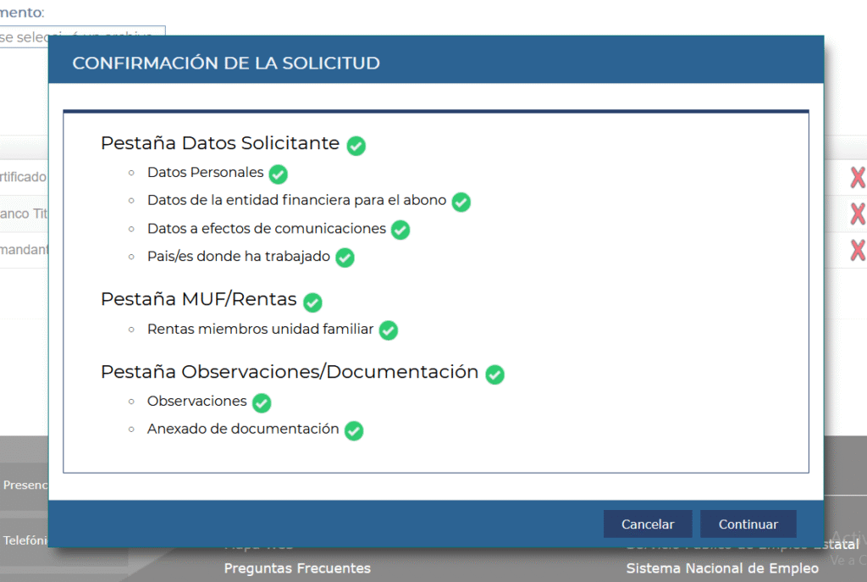
Task: Open Sistema Nacional de Empleo link
Action: (x=722, y=568)
